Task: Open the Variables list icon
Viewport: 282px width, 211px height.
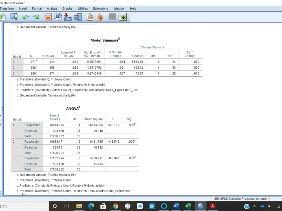Action: [78, 17]
